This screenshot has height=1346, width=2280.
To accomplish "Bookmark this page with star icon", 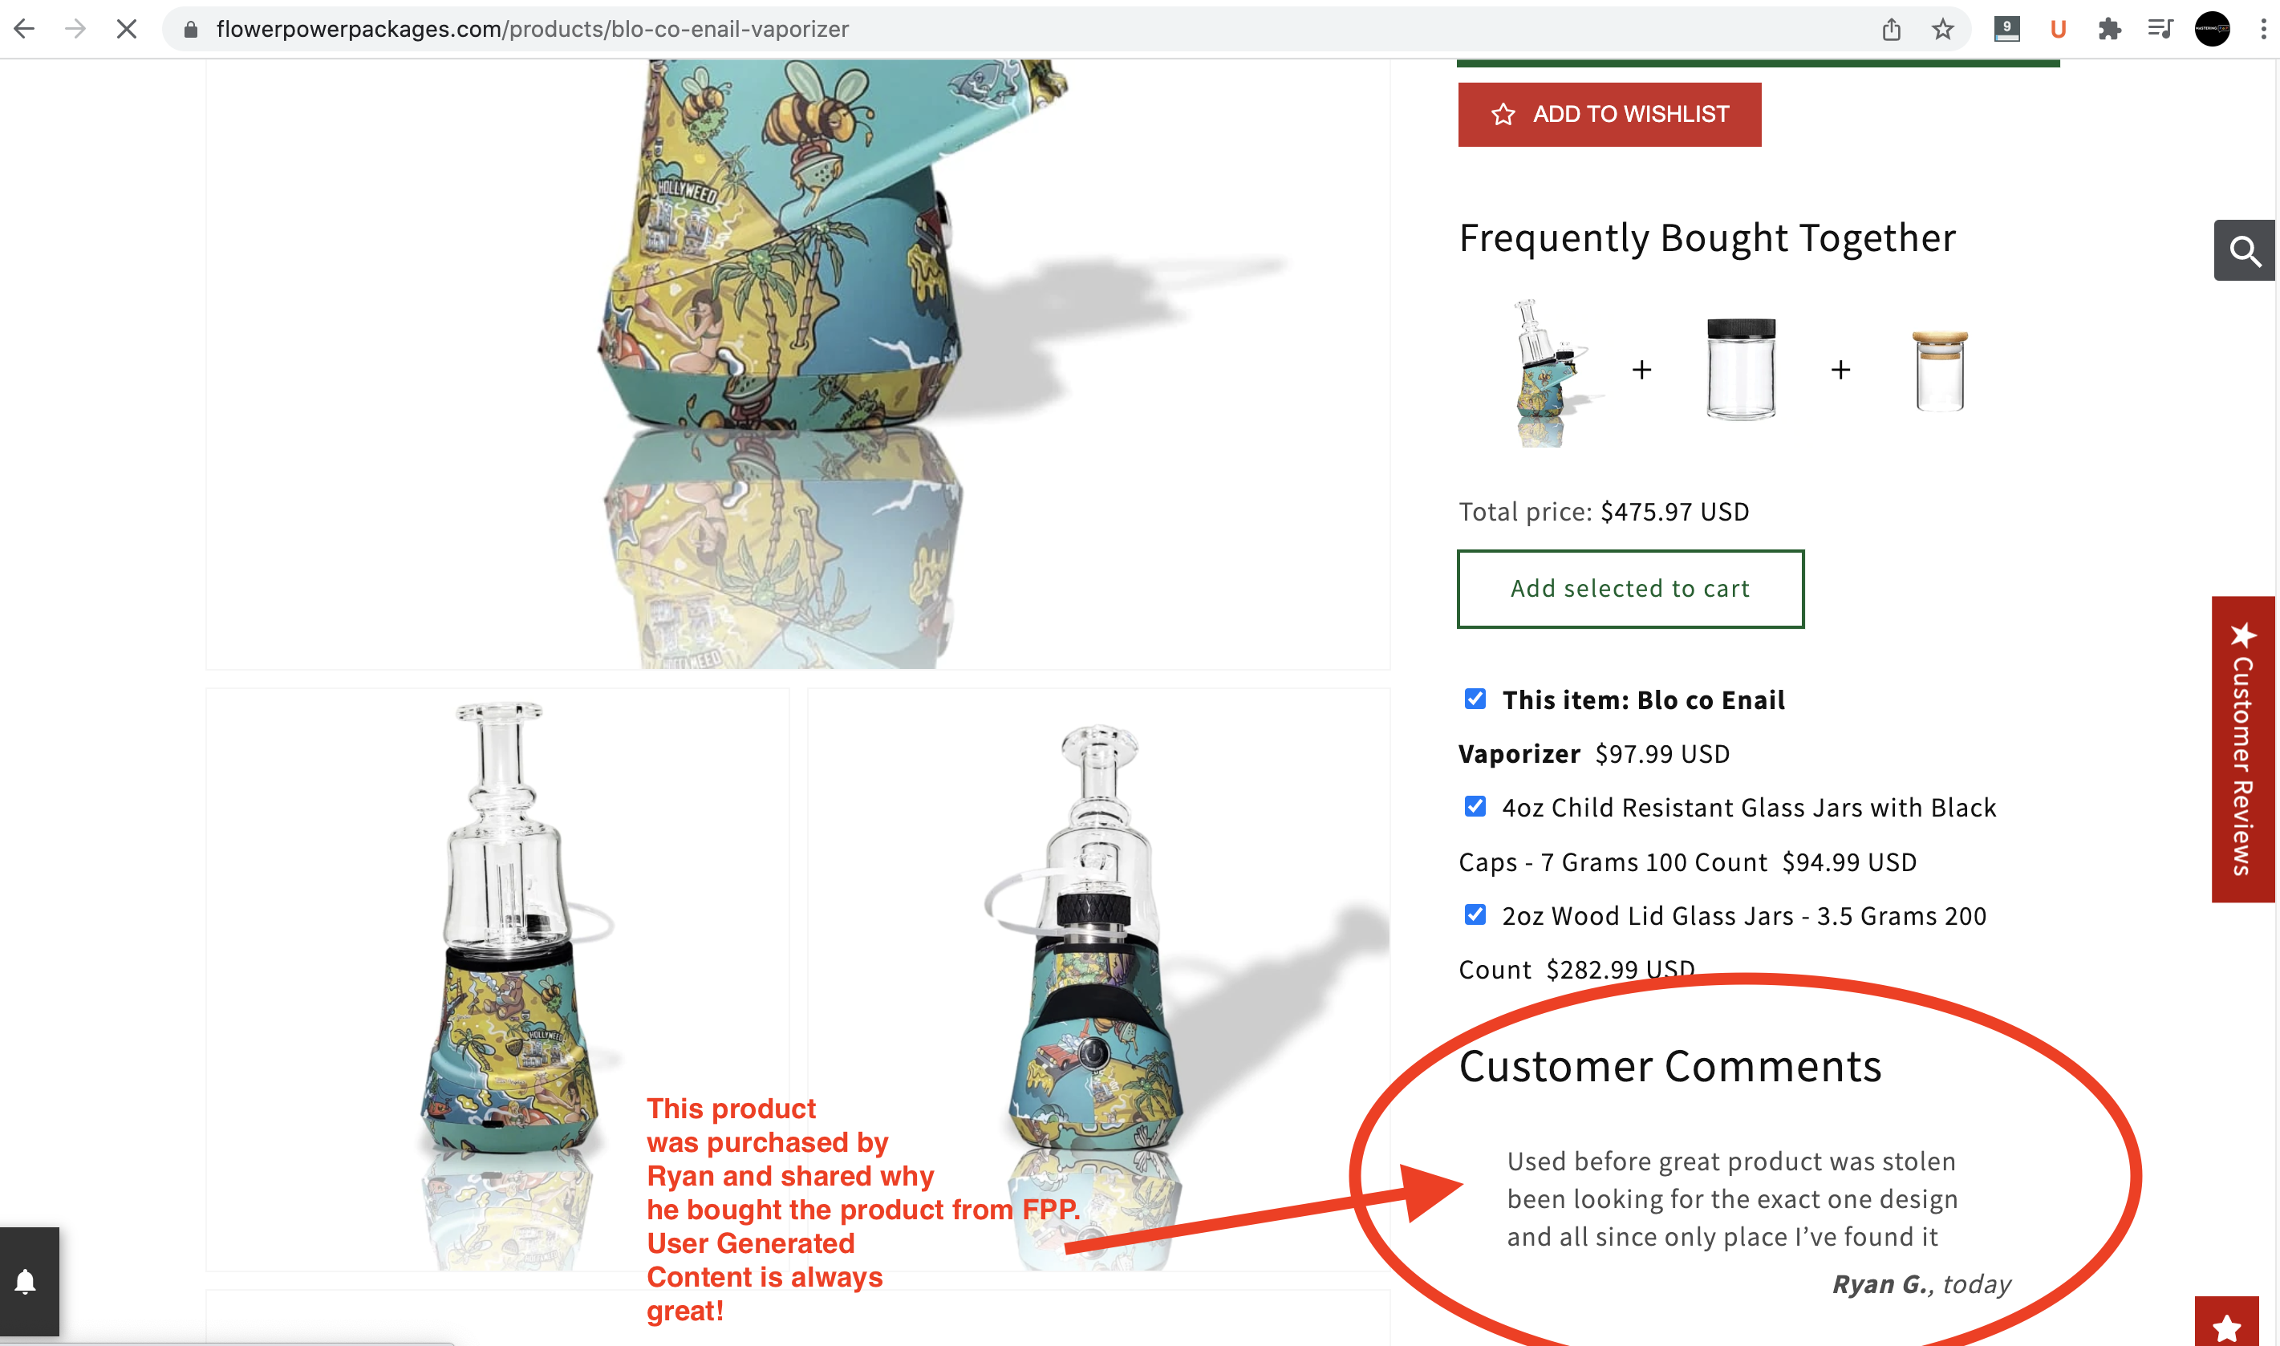I will pos(1941,29).
